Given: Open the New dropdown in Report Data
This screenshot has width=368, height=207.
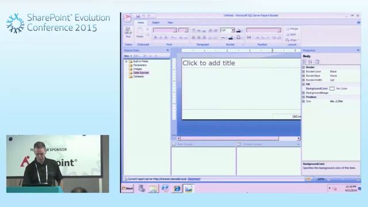Looking at the screenshot, I should click(128, 56).
